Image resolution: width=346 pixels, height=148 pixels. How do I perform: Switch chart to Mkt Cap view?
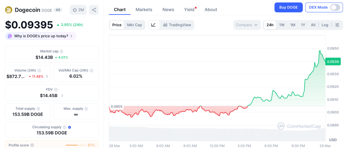click(x=134, y=25)
